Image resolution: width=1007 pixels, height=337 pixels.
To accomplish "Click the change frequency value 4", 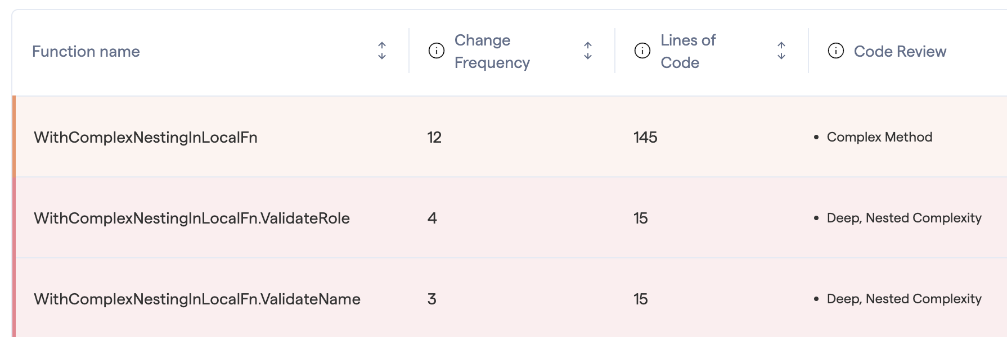I will (x=432, y=218).
